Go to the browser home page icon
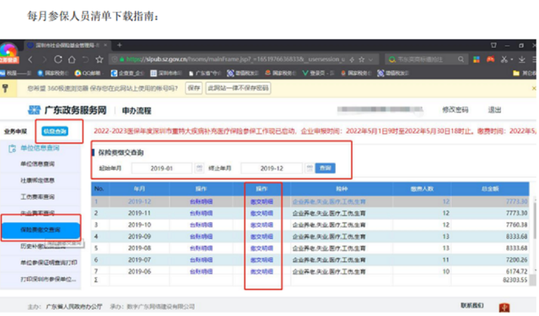539x316 pixels. (72, 60)
